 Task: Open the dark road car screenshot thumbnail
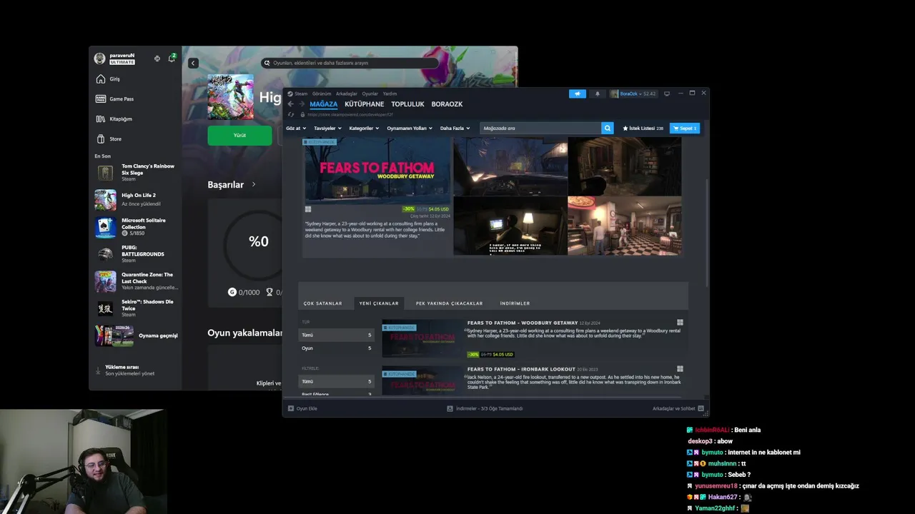coord(510,166)
